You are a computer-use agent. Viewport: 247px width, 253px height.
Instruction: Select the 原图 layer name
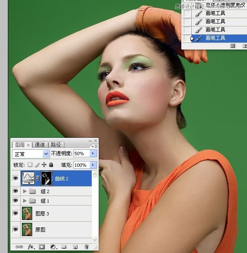coord(40,229)
